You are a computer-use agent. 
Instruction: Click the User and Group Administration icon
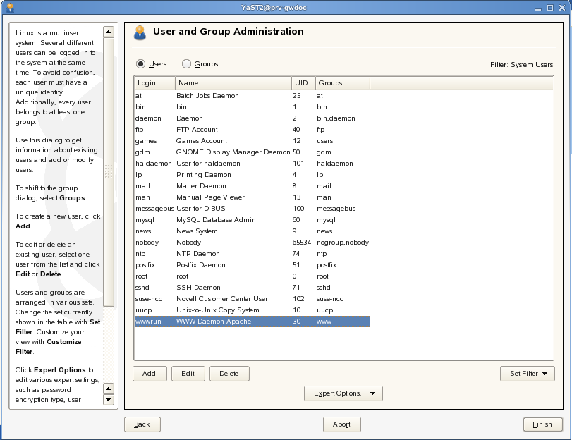[x=140, y=32]
